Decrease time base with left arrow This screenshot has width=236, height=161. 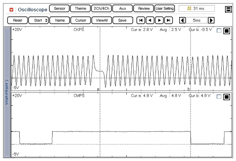coord(182,20)
